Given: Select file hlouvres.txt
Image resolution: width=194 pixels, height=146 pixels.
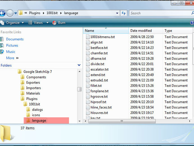Looking at the screenshot, I should (99, 113).
